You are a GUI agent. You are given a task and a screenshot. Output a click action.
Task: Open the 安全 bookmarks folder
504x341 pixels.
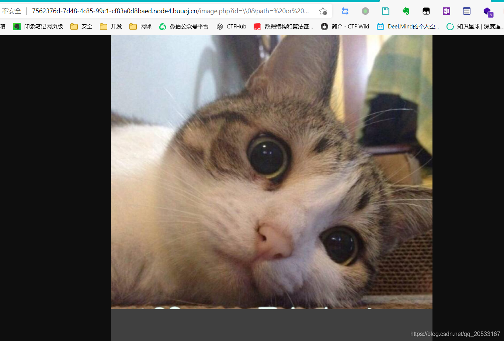click(81, 26)
